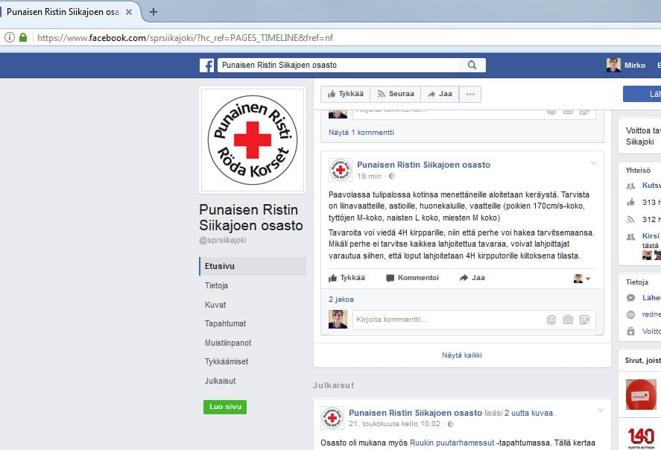Image resolution: width=661 pixels, height=450 pixels.
Task: Click the search magnifier button
Action: click(472, 65)
